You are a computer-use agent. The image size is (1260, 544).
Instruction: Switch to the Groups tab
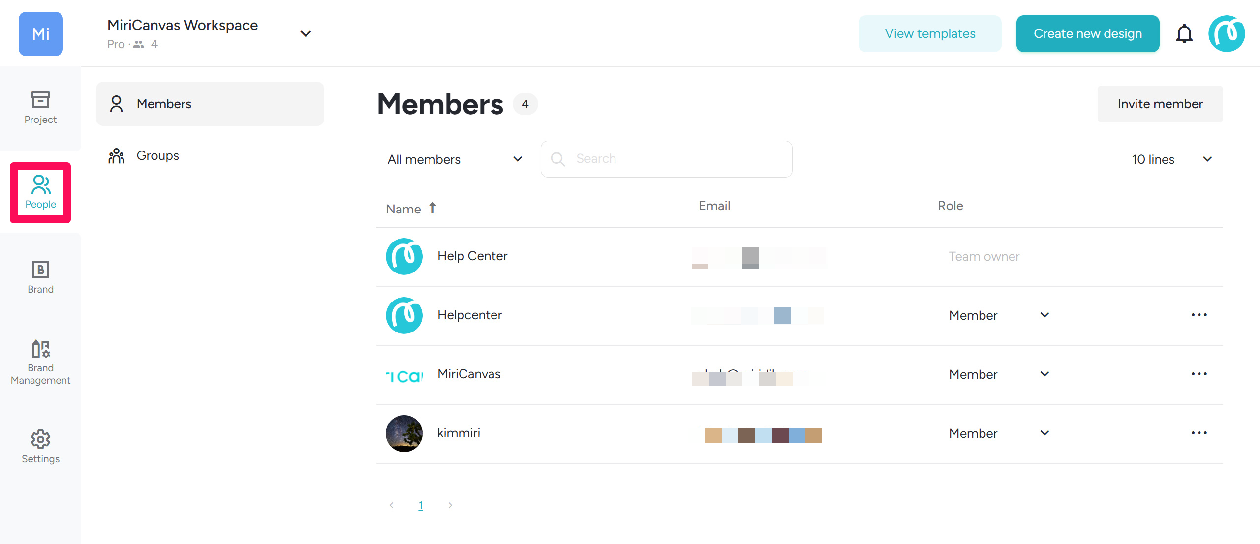coord(157,156)
